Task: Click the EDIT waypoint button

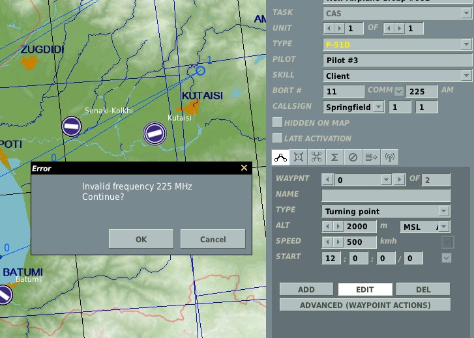Action: pyautogui.click(x=365, y=289)
